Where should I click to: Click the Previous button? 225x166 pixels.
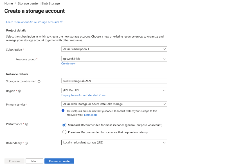[x=15, y=161]
